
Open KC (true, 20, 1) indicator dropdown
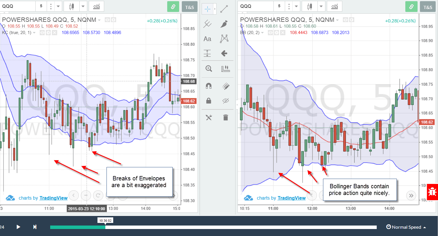34,33
